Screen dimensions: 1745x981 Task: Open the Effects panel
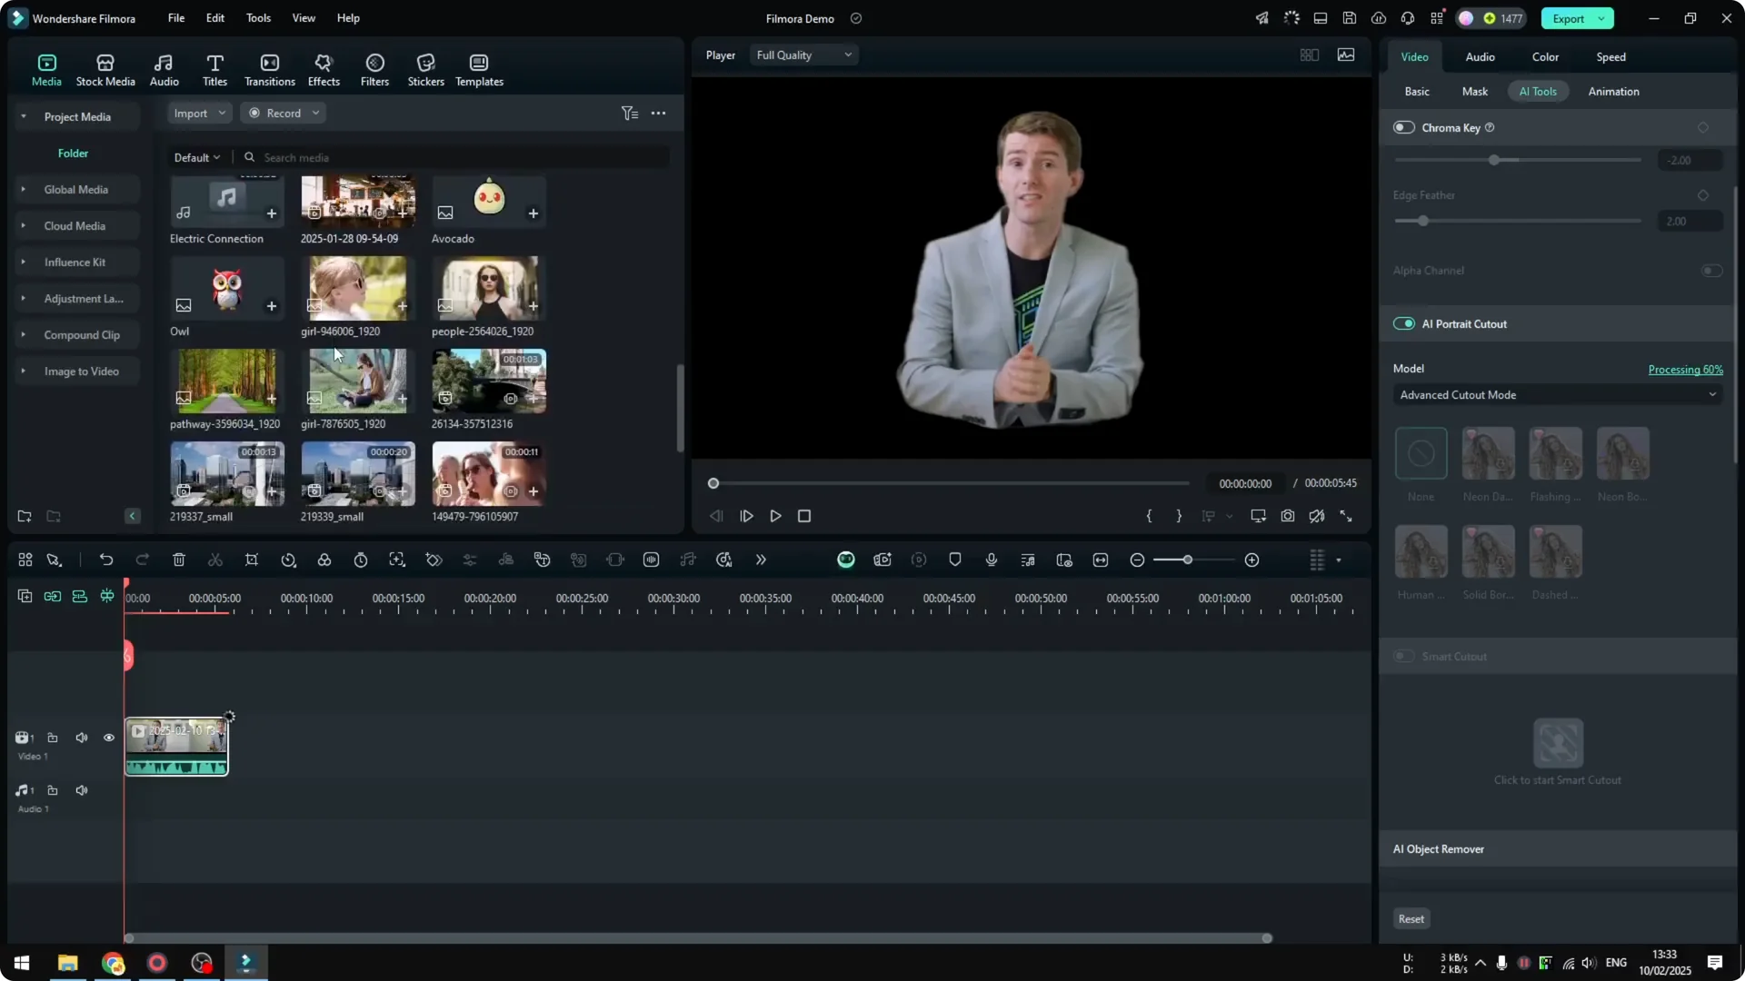click(x=324, y=68)
